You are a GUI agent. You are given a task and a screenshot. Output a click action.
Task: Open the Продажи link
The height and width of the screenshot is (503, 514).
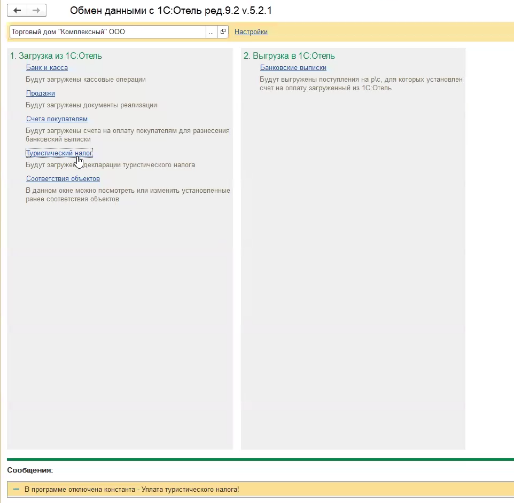point(41,93)
